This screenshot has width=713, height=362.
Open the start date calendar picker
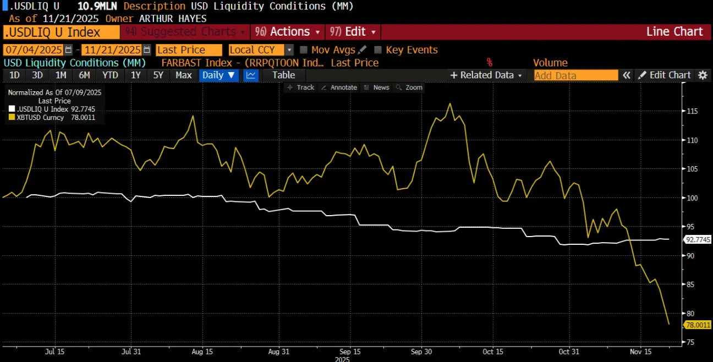click(68, 50)
